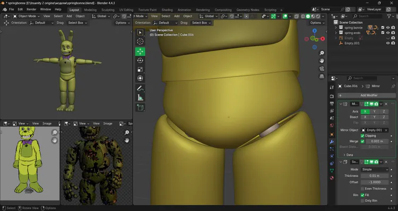Open the Tool properties tab
Image resolution: width=398 pixels, height=211 pixels.
point(332,87)
